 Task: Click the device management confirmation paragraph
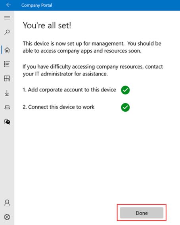click(x=92, y=47)
